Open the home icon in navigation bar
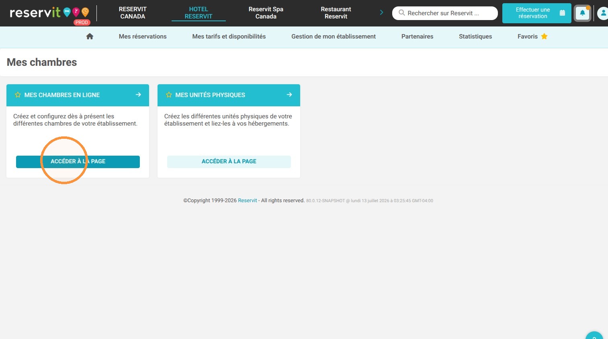Image resolution: width=608 pixels, height=339 pixels. (90, 37)
